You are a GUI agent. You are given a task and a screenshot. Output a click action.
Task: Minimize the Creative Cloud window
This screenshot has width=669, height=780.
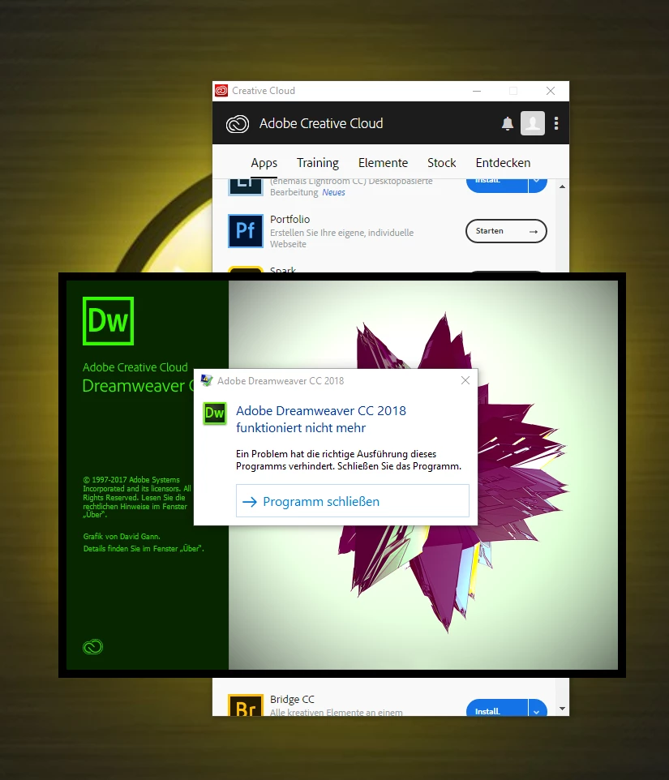477,91
